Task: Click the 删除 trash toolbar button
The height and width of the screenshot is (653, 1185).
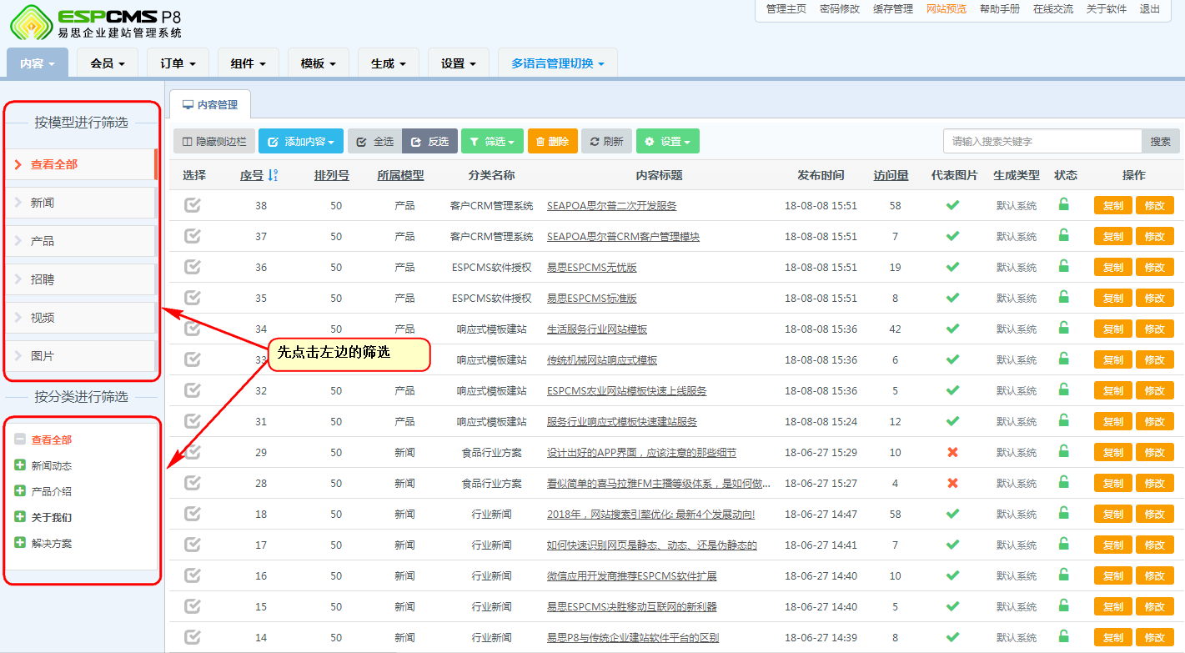Action: (552, 141)
